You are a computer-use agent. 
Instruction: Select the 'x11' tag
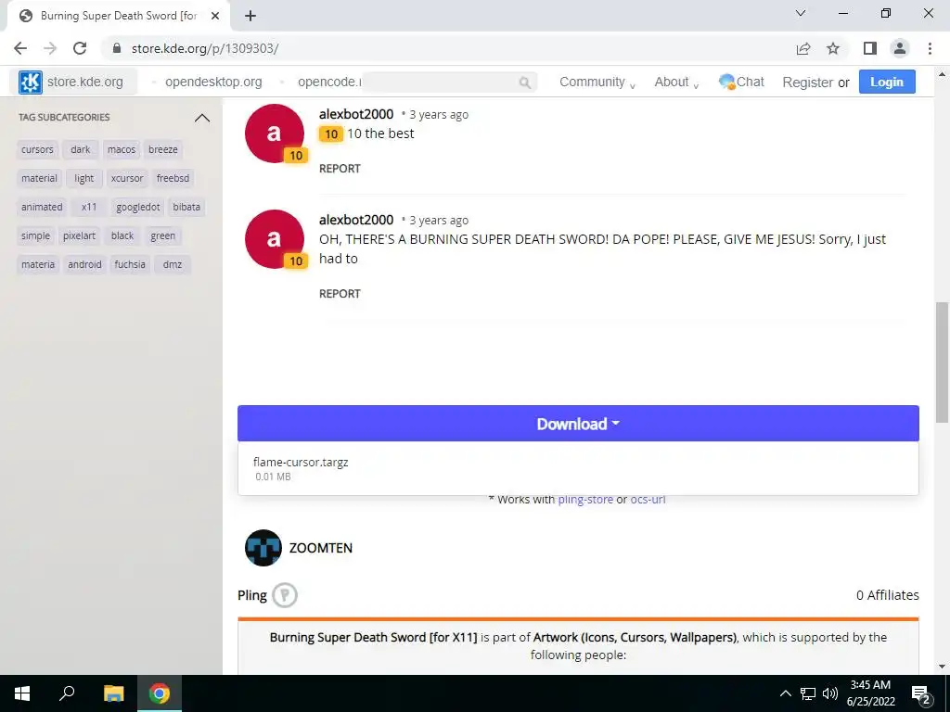pyautogui.click(x=89, y=207)
